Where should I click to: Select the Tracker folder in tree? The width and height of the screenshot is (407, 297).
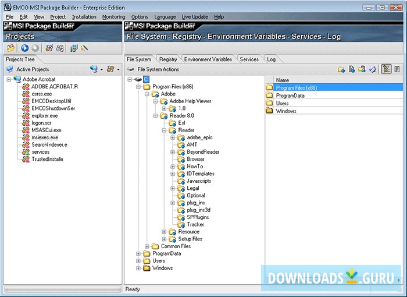tap(195, 224)
